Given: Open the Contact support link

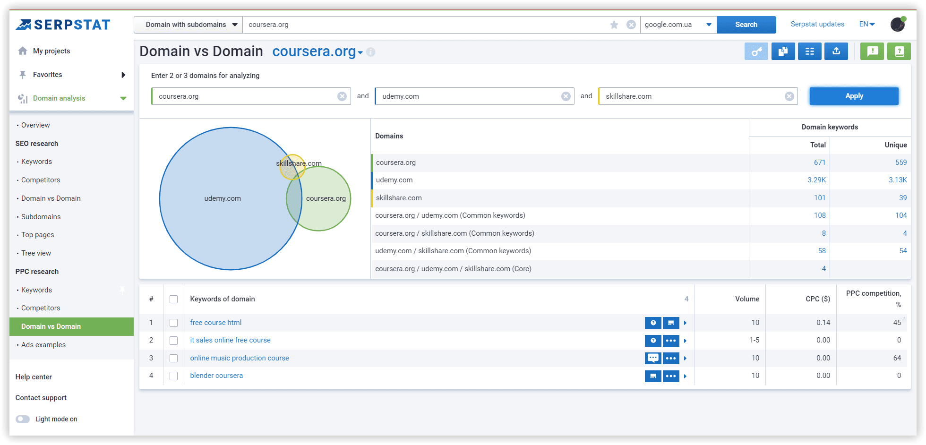Looking at the screenshot, I should (x=41, y=398).
